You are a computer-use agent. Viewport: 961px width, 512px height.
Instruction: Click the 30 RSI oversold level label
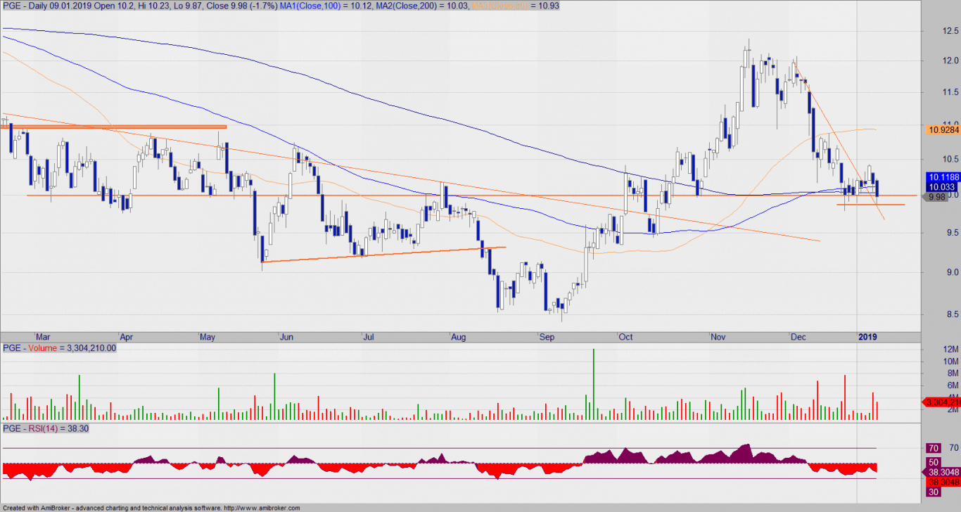934,492
